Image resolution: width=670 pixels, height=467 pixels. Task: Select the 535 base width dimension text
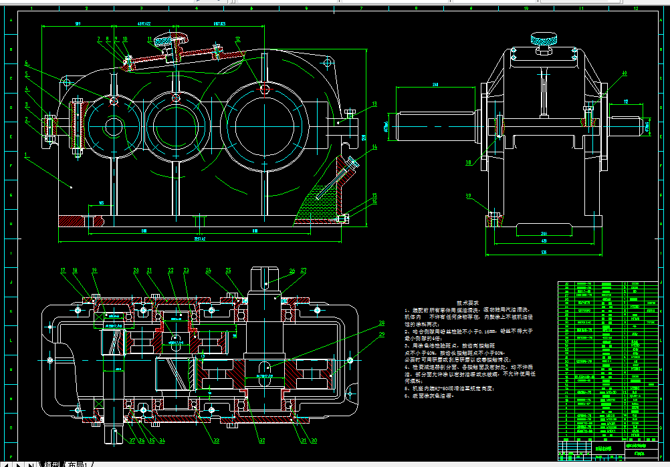click(x=544, y=253)
